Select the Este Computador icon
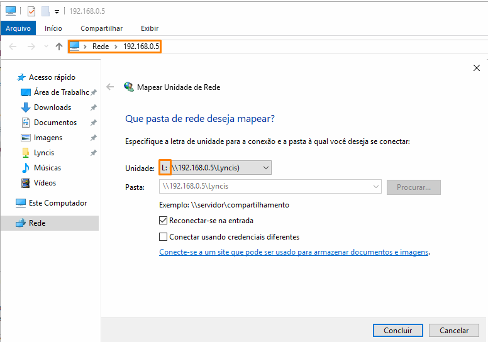The image size is (488, 342). (x=21, y=203)
